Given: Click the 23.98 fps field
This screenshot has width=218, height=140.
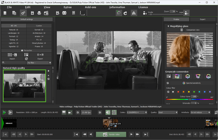Looking at the screenshot, I should coord(86,112).
